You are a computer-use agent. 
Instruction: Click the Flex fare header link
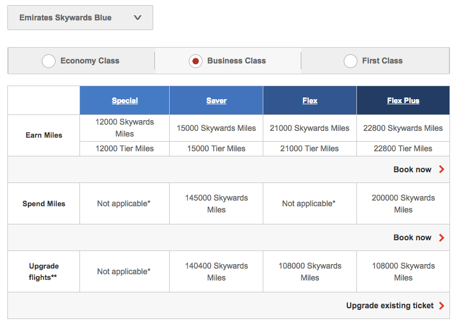(310, 101)
